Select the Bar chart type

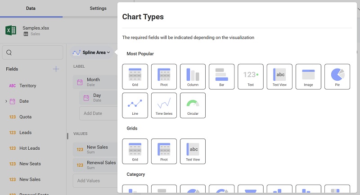click(x=221, y=77)
